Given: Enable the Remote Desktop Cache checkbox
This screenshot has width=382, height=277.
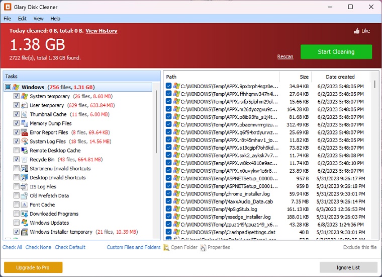Looking at the screenshot, I should tap(17, 151).
